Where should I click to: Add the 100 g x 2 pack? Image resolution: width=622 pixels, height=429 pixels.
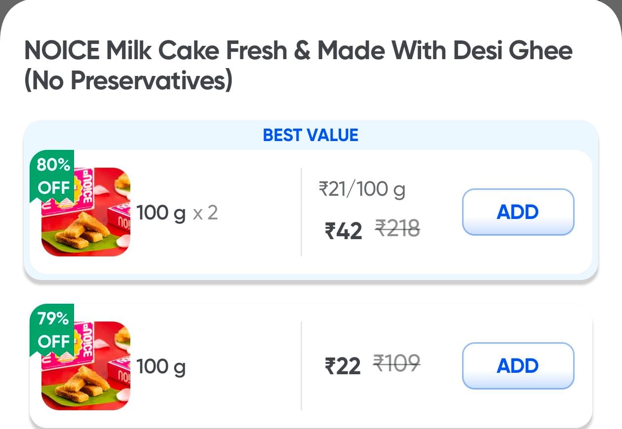pos(518,212)
